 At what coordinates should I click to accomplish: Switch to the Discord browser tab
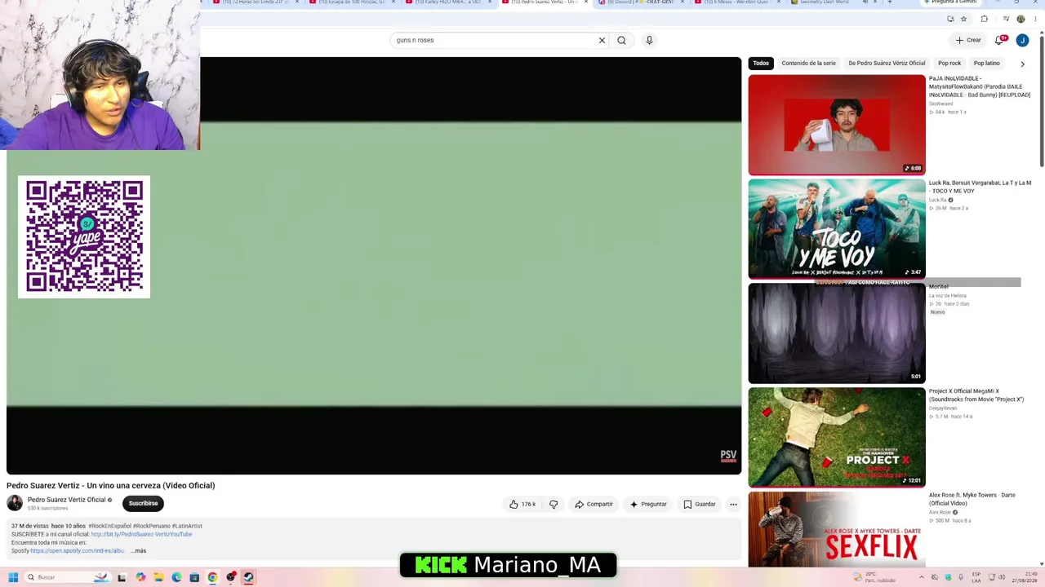[643, 2]
